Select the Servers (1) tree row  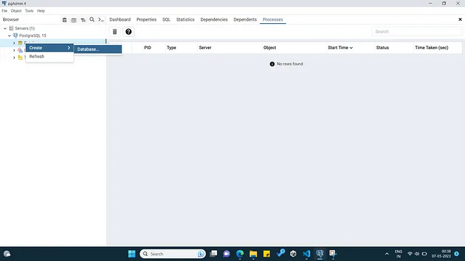point(53,28)
